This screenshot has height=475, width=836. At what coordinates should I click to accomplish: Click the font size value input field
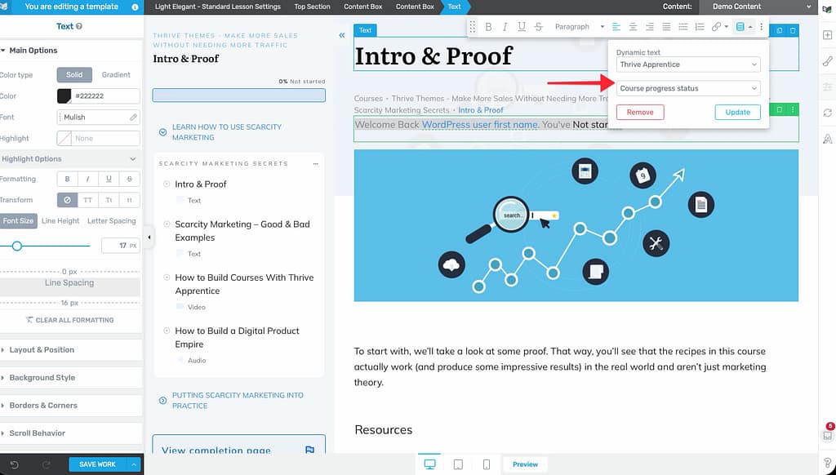pos(117,246)
